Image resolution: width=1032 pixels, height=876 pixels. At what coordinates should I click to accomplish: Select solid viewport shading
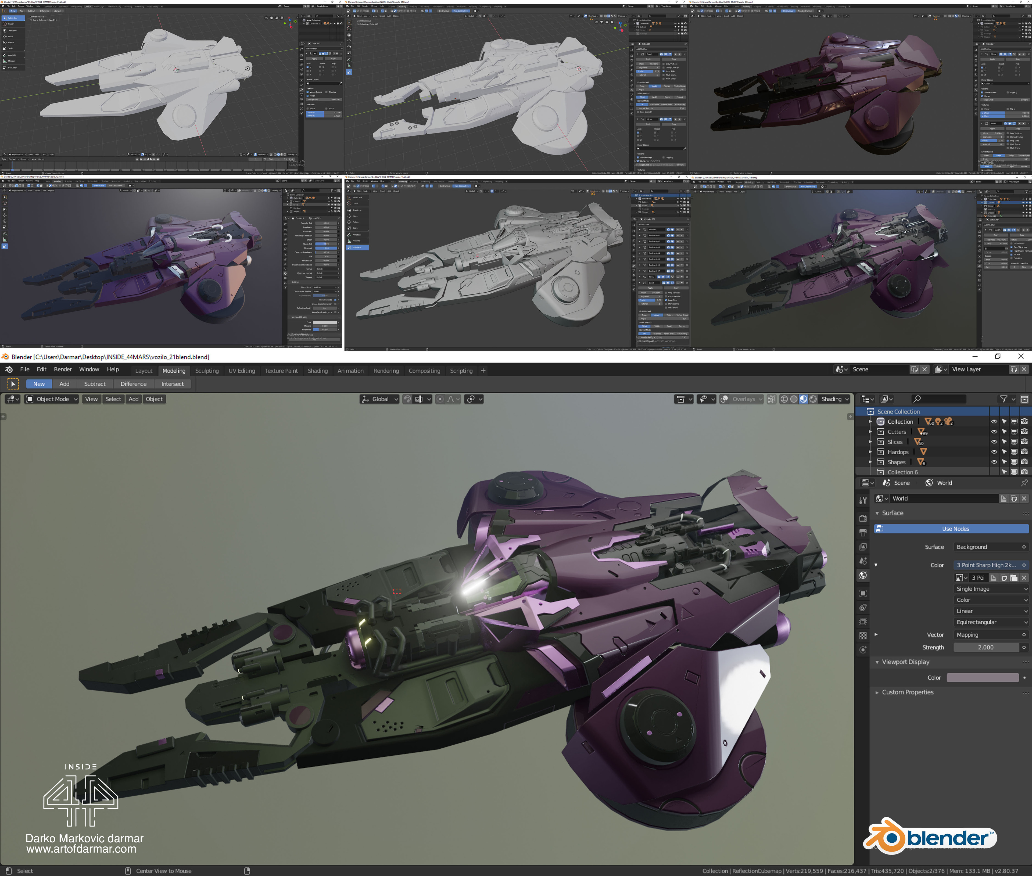(794, 399)
